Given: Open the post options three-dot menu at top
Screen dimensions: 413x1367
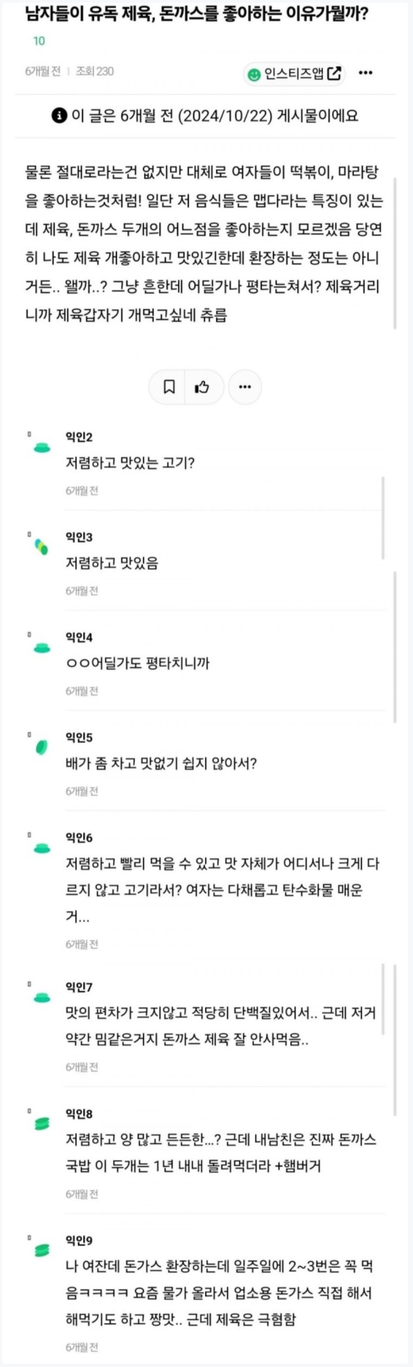Looking at the screenshot, I should pyautogui.click(x=366, y=73).
